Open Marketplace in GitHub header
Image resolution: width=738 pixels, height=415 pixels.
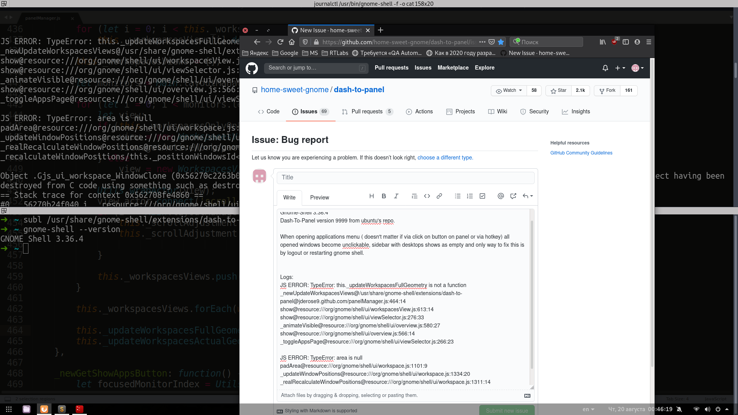tap(453, 68)
